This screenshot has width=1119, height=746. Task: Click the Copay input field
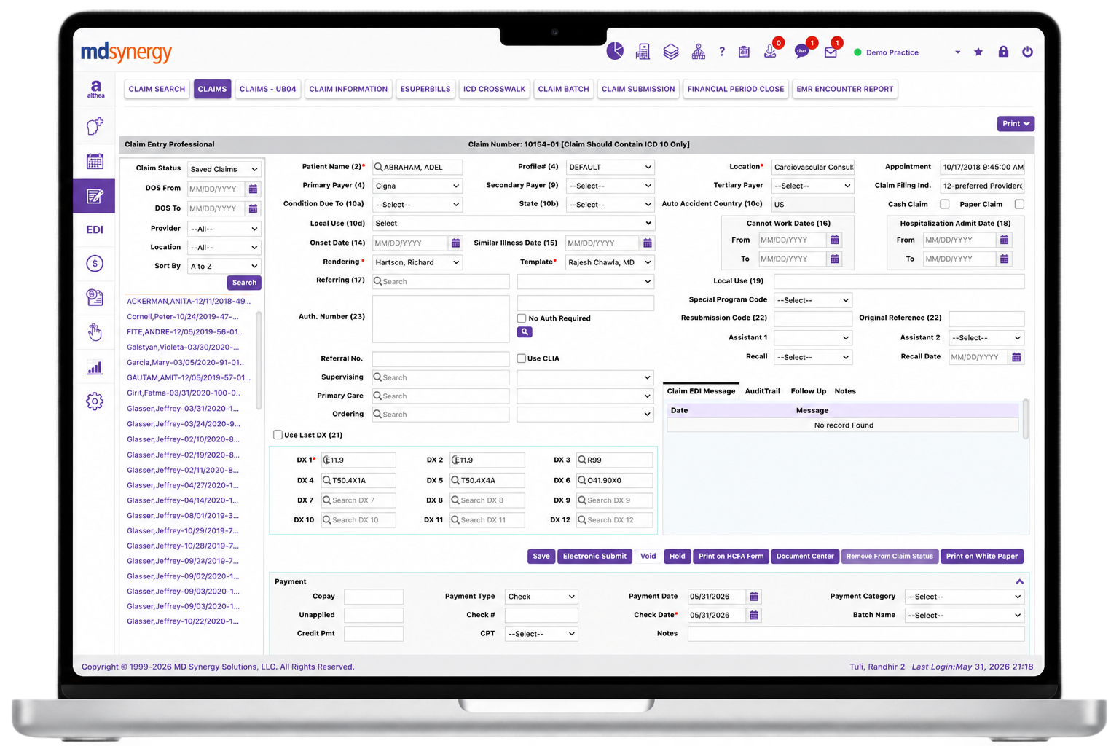[x=374, y=597]
